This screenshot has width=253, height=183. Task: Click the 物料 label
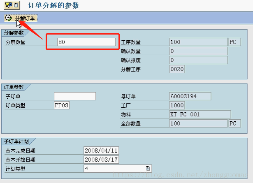(126, 115)
